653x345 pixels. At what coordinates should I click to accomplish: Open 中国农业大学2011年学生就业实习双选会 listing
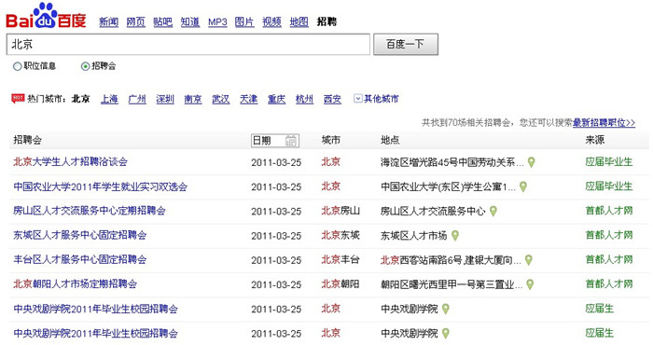coord(101,186)
